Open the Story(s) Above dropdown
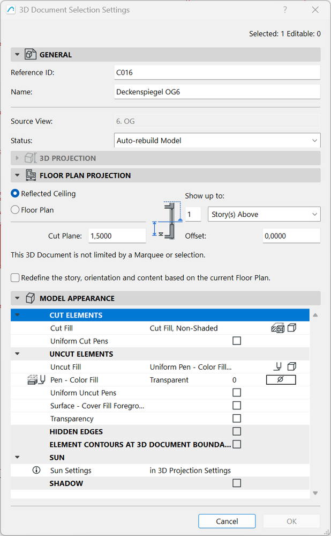 [x=264, y=214]
